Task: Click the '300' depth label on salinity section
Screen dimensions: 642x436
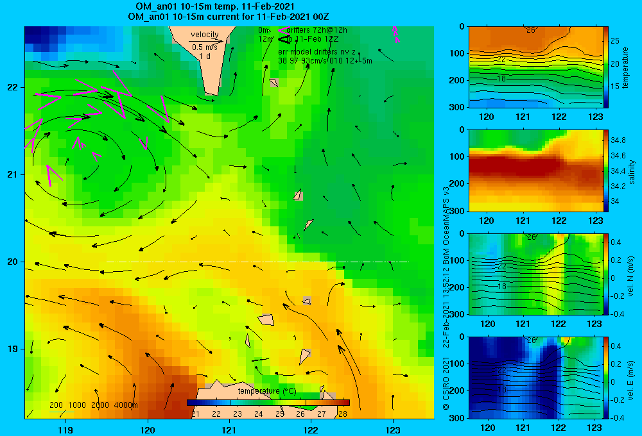Action: [457, 211]
